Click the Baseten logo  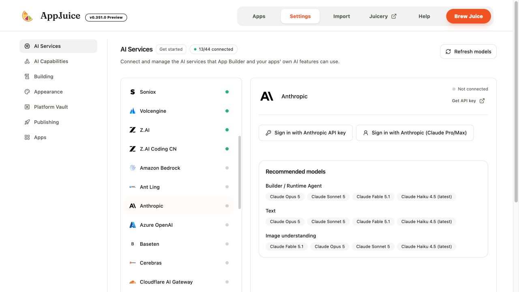click(x=133, y=244)
